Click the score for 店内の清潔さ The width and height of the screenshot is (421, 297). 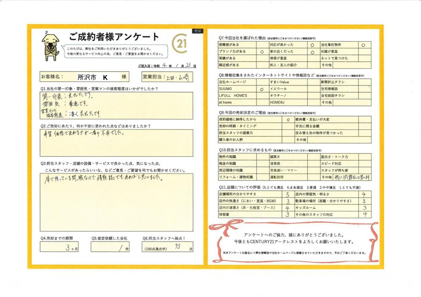[288, 208]
